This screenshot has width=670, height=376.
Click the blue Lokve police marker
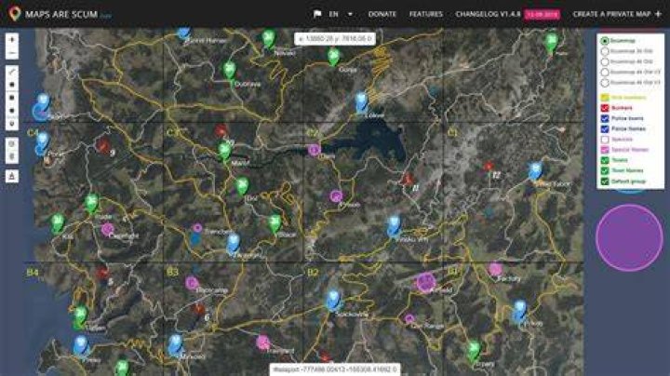tap(361, 101)
